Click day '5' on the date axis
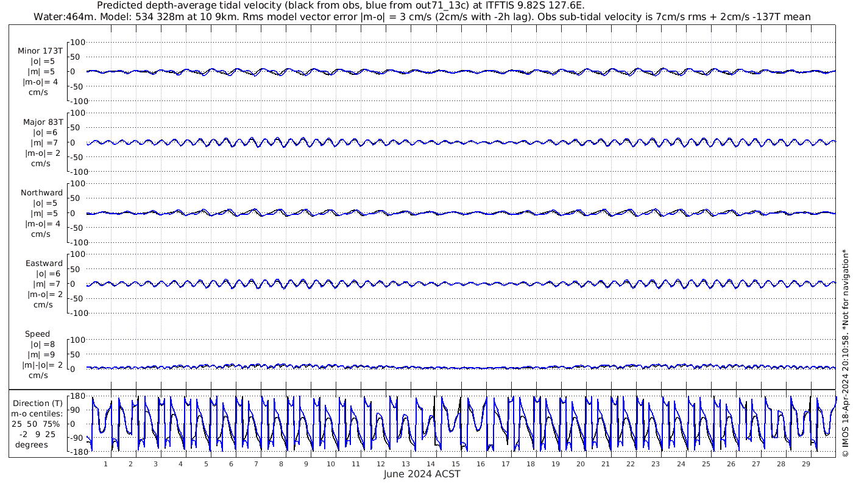Image resolution: width=853 pixels, height=487 pixels. (206, 463)
